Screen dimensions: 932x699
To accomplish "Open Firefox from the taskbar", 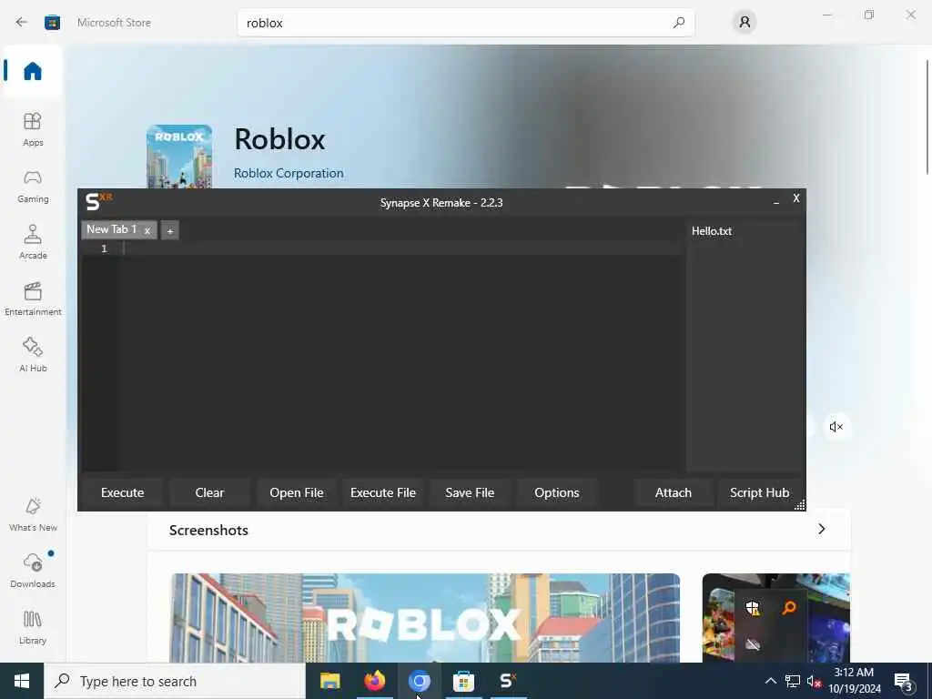I will pos(374,681).
